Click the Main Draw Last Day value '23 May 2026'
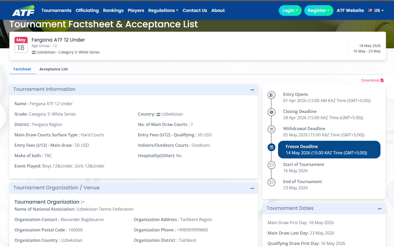Viewport: 394px width, 247px height. (x=322, y=233)
